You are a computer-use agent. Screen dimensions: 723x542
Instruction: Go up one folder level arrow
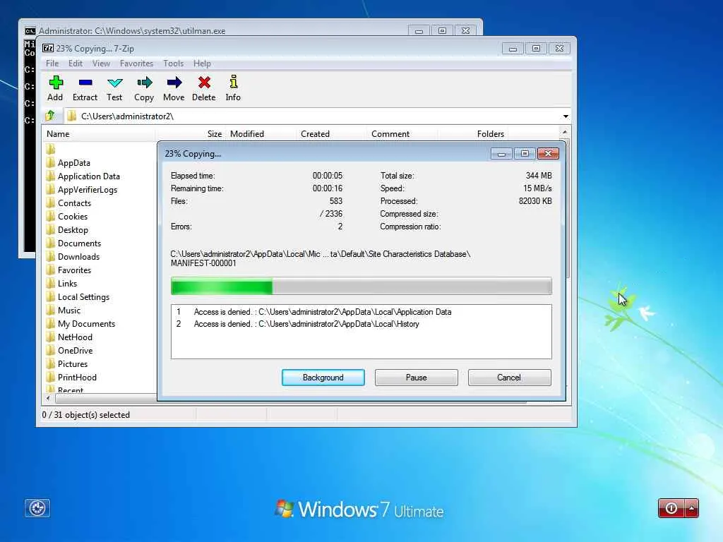pos(50,116)
